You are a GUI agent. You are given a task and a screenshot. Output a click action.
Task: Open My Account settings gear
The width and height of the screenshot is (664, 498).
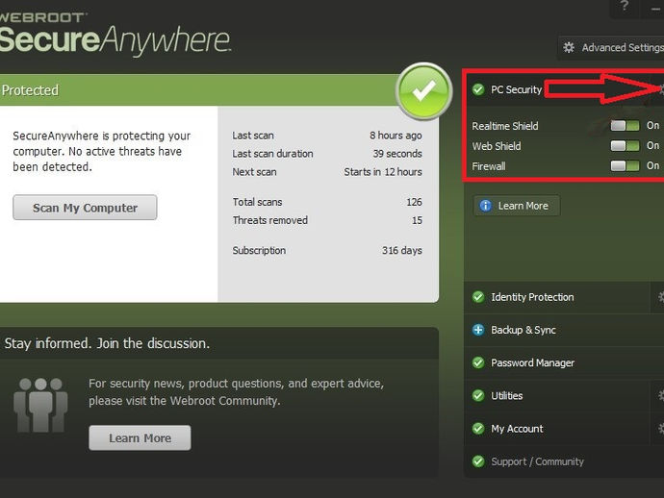(660, 428)
